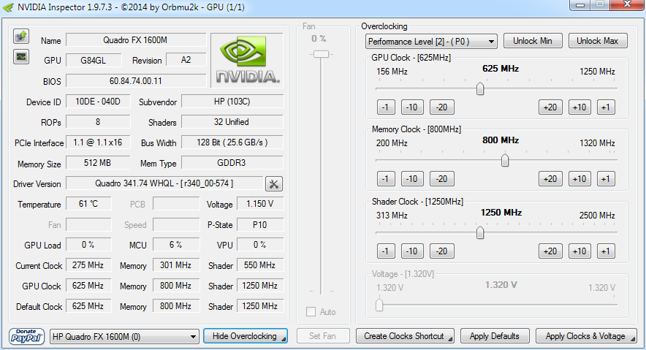Image resolution: width=646 pixels, height=350 pixels.
Task: Click the Revision value A2
Action: tap(186, 60)
